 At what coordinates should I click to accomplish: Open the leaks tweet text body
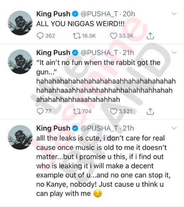103,166
